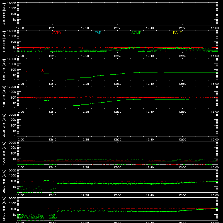Click the red SVTO station legend label

click(57, 33)
